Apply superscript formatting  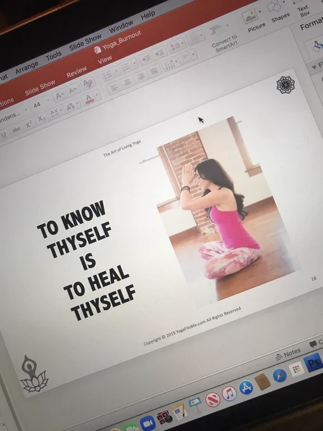click(x=29, y=124)
